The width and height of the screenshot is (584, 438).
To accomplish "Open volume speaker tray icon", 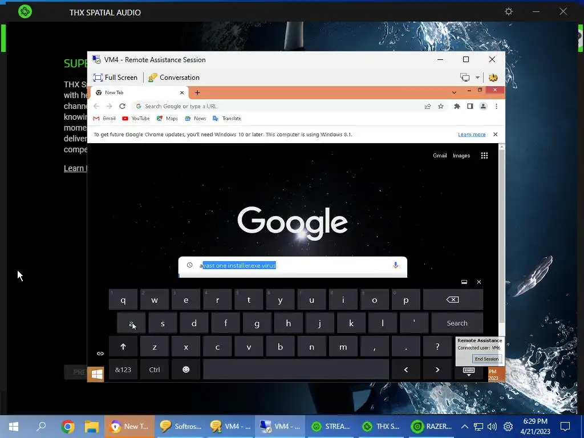I will coord(492,427).
